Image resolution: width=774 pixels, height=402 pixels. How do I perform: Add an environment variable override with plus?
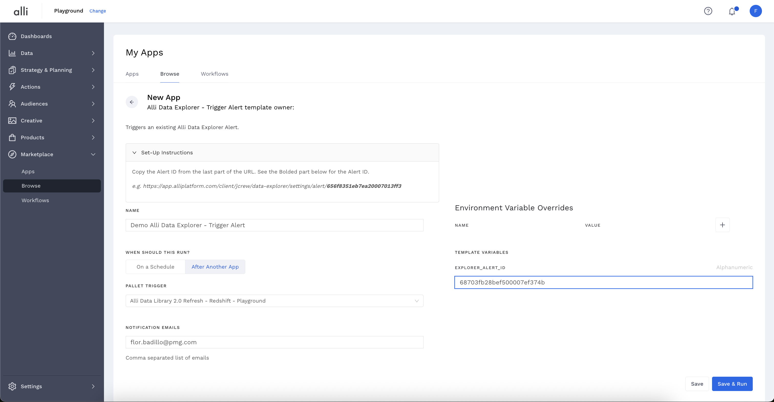[722, 225]
